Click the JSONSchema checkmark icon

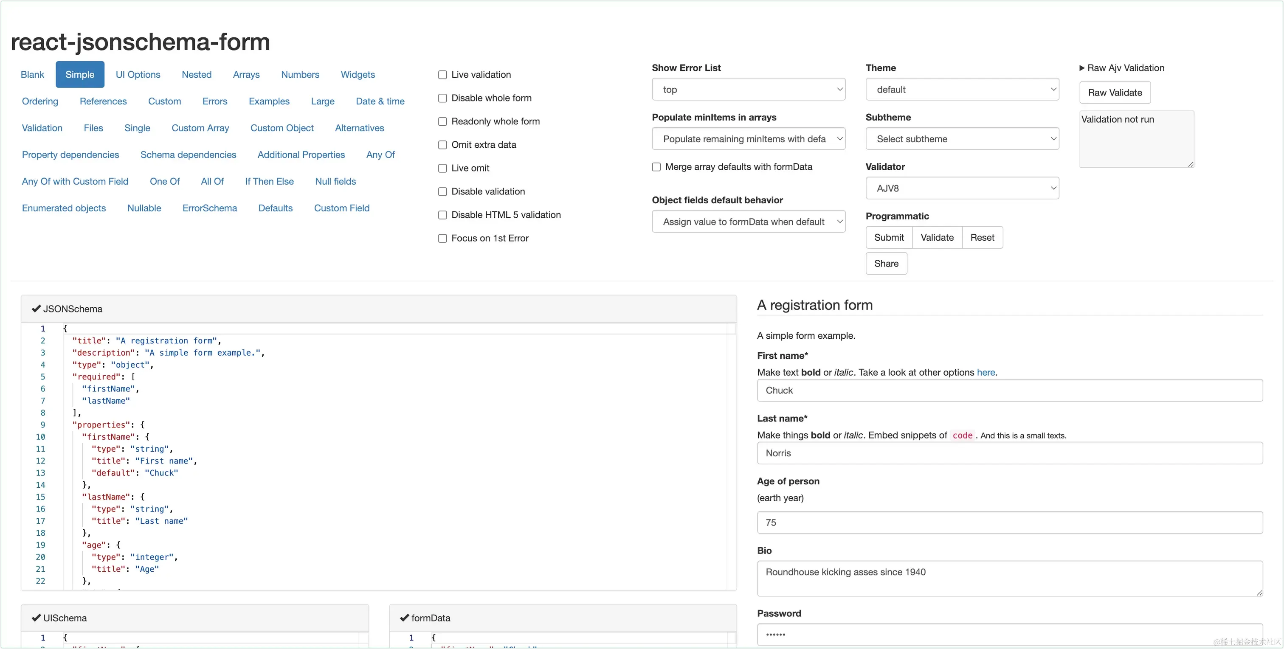point(36,309)
